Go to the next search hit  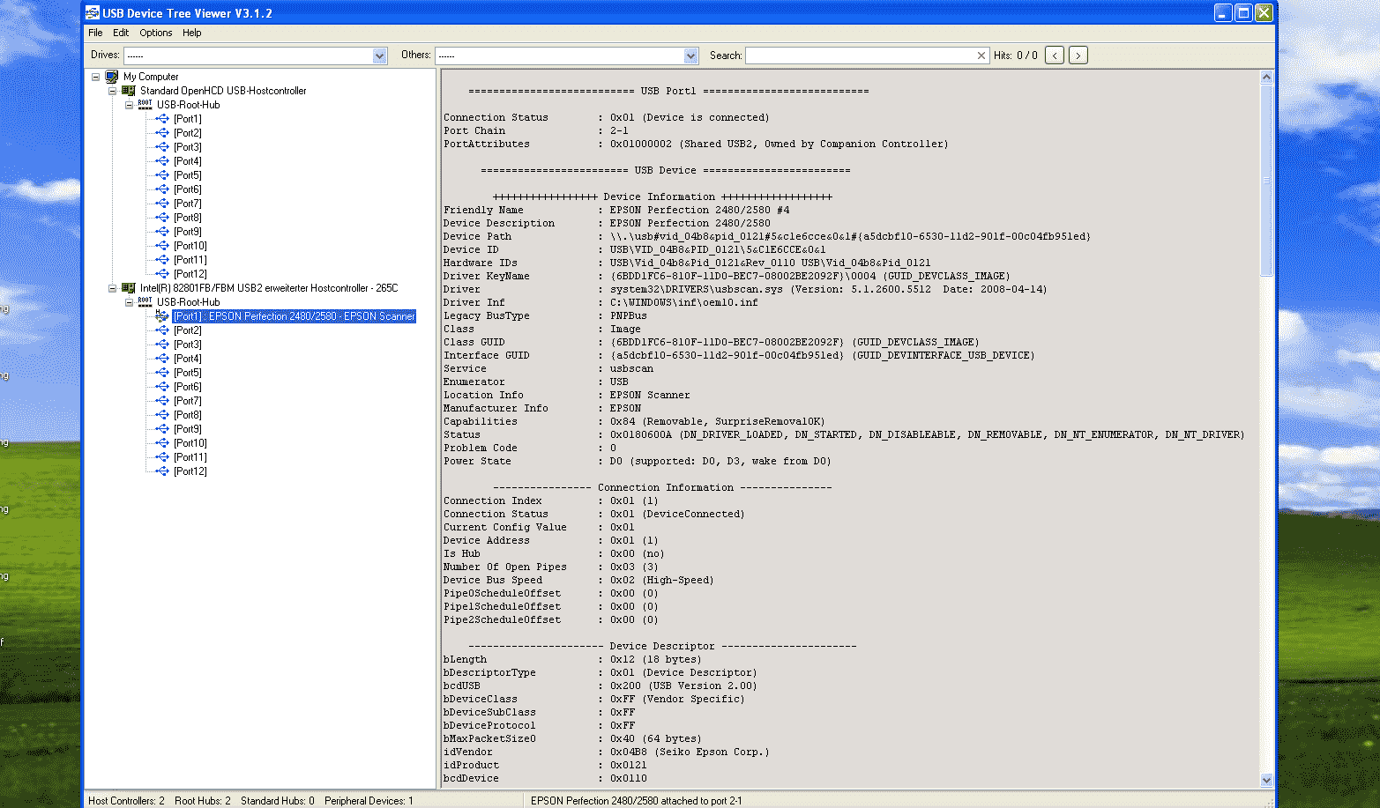pyautogui.click(x=1078, y=56)
